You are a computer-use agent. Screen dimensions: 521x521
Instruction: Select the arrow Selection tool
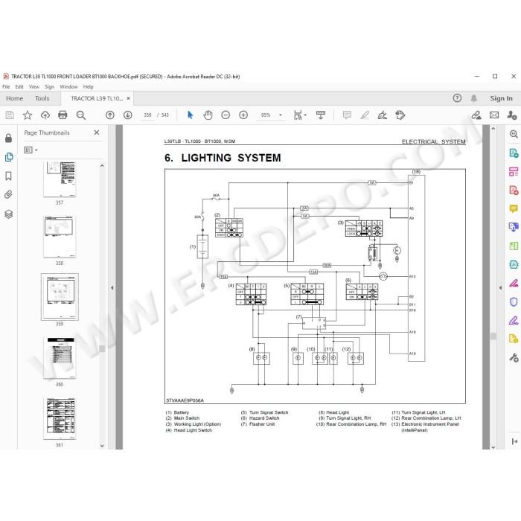click(190, 115)
